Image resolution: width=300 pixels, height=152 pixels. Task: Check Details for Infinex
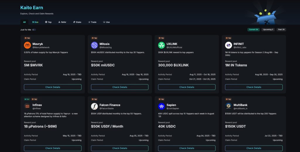click(x=53, y=148)
